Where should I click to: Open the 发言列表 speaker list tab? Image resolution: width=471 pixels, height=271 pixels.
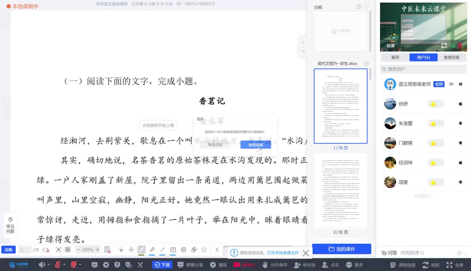(452, 57)
